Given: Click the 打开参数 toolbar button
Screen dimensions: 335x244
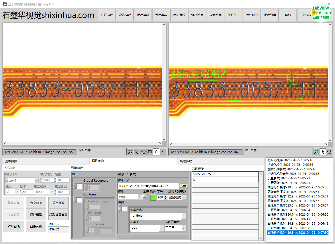Looking at the screenshot, I should 107,15.
